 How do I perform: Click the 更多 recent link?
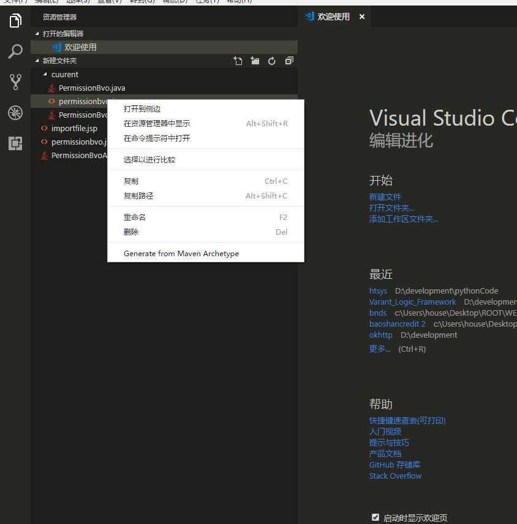pos(379,349)
